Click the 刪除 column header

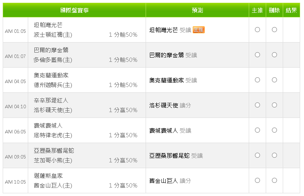274,10
